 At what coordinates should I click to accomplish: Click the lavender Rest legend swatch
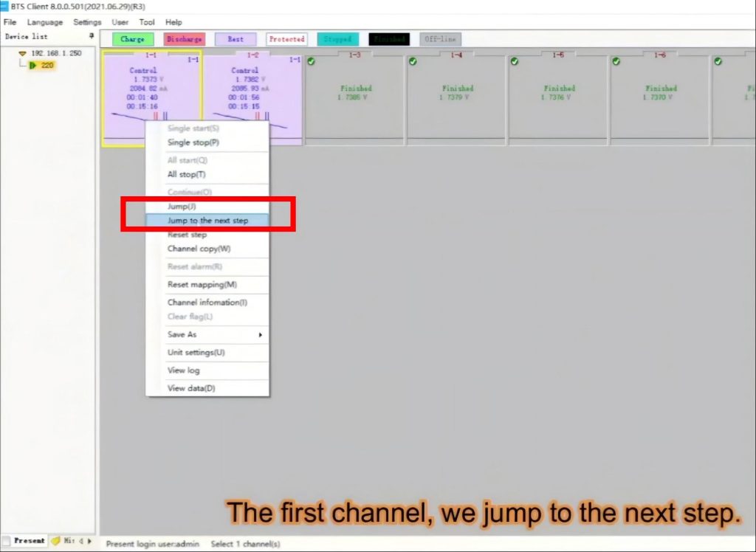point(236,39)
